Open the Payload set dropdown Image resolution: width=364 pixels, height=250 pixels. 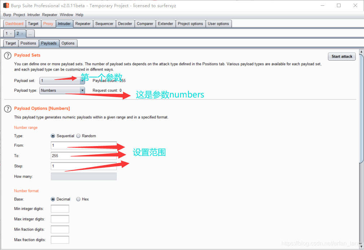pyautogui.click(x=62, y=81)
